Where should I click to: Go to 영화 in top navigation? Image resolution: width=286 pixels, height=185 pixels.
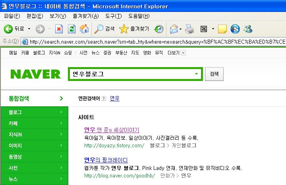(147, 53)
